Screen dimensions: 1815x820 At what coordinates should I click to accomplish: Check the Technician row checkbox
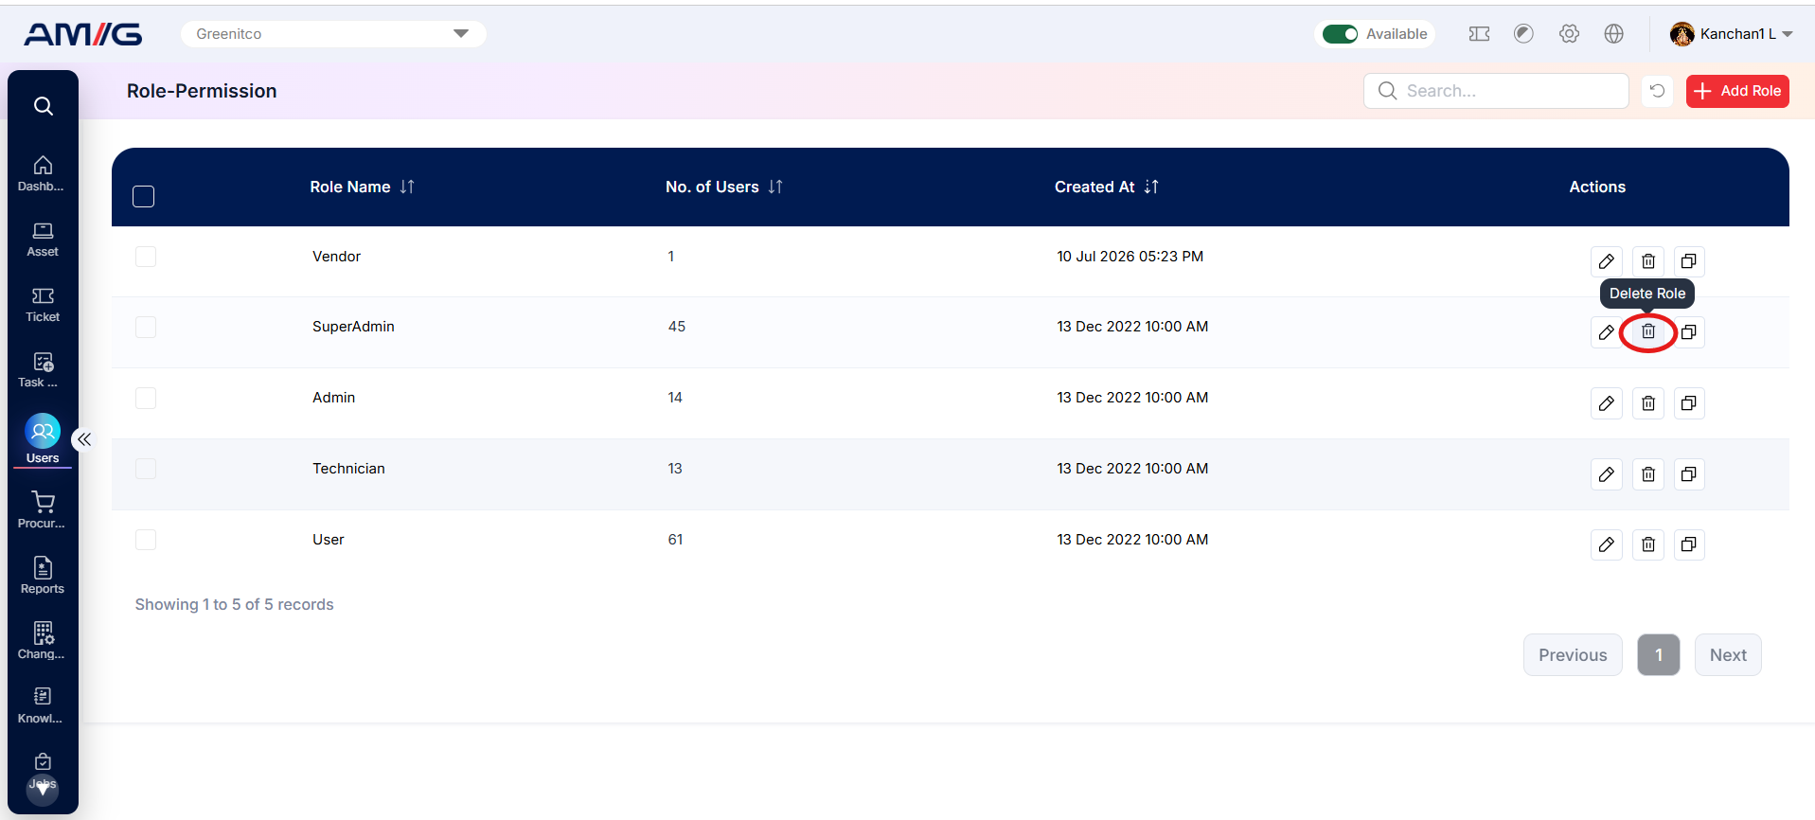146,469
